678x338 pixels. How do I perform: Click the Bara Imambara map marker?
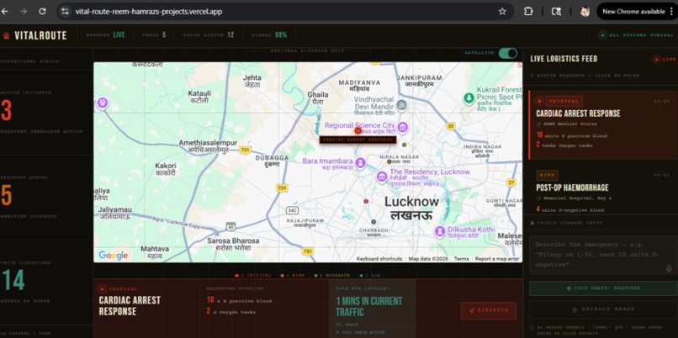pyautogui.click(x=360, y=163)
